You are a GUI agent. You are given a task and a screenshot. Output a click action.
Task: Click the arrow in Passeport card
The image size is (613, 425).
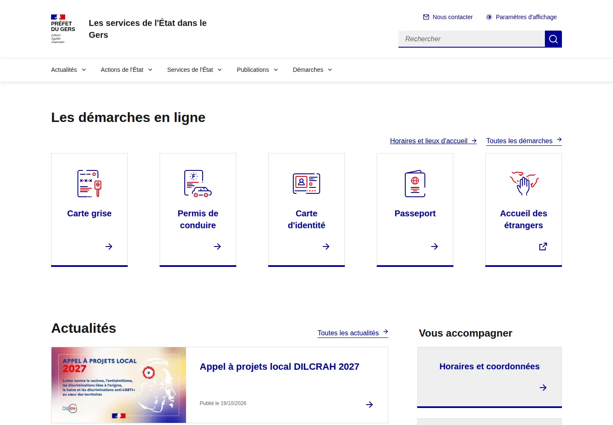click(x=435, y=246)
